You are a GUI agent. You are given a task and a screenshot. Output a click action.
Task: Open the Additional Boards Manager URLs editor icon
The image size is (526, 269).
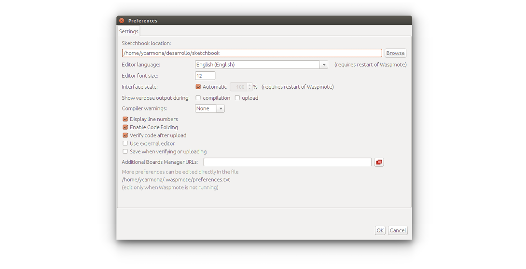point(379,162)
